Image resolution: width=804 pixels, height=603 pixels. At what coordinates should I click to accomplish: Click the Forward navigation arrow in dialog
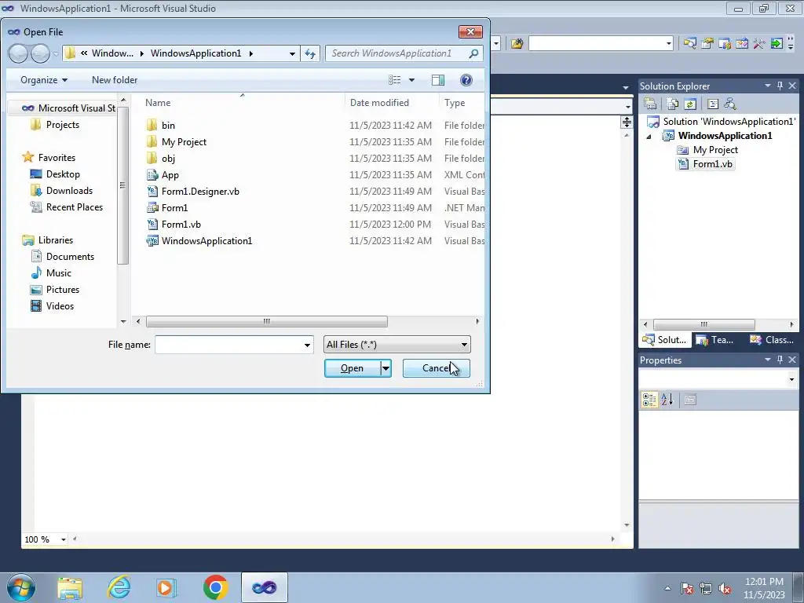[41, 53]
